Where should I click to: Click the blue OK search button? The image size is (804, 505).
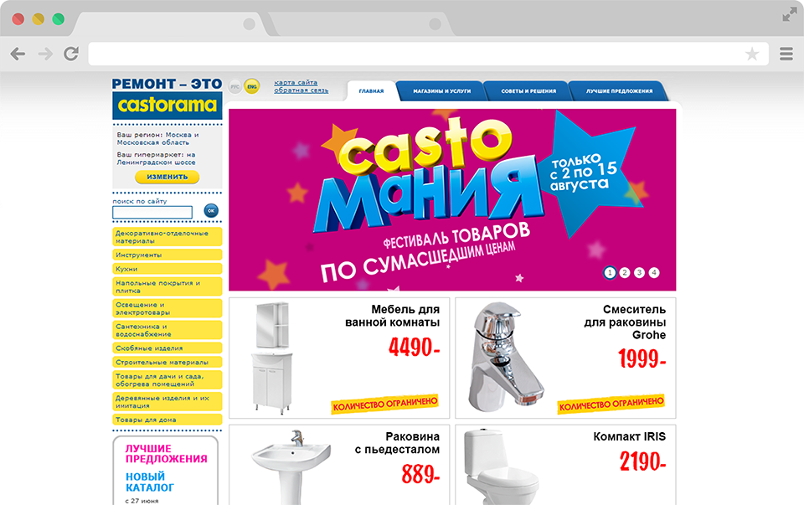point(211,211)
